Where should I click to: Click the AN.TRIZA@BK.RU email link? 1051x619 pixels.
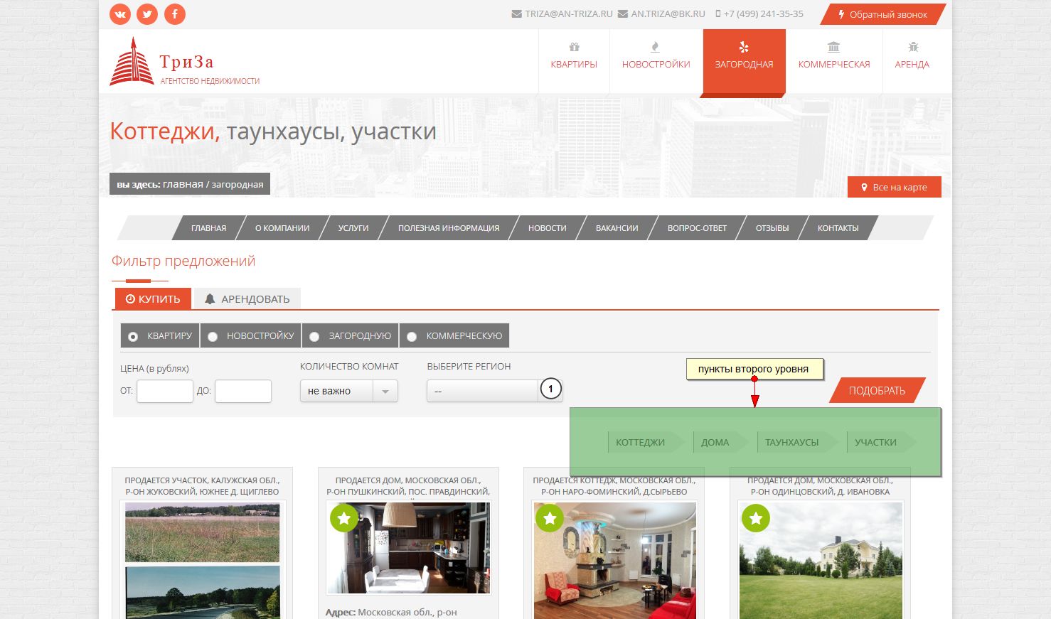668,14
